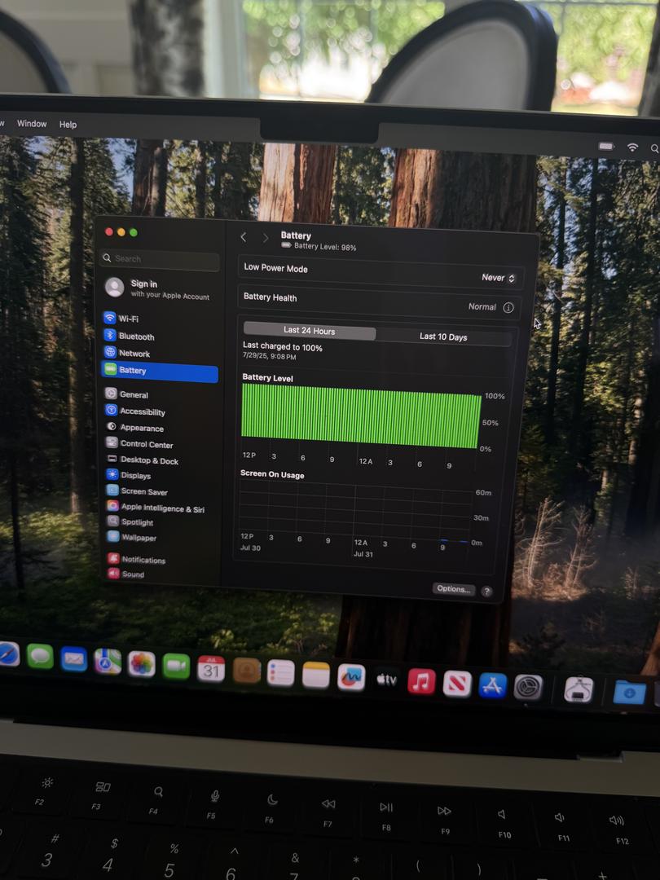
Task: Launch the Notes app from the Dock
Action: 316,675
